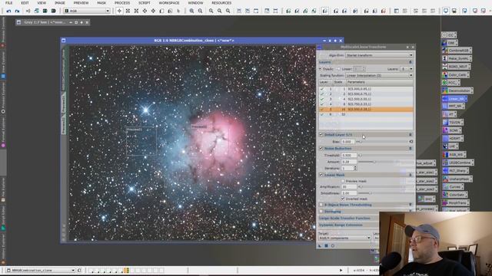Click the Bias input field
Viewport: 492px width, 276px height.
[x=347, y=142]
